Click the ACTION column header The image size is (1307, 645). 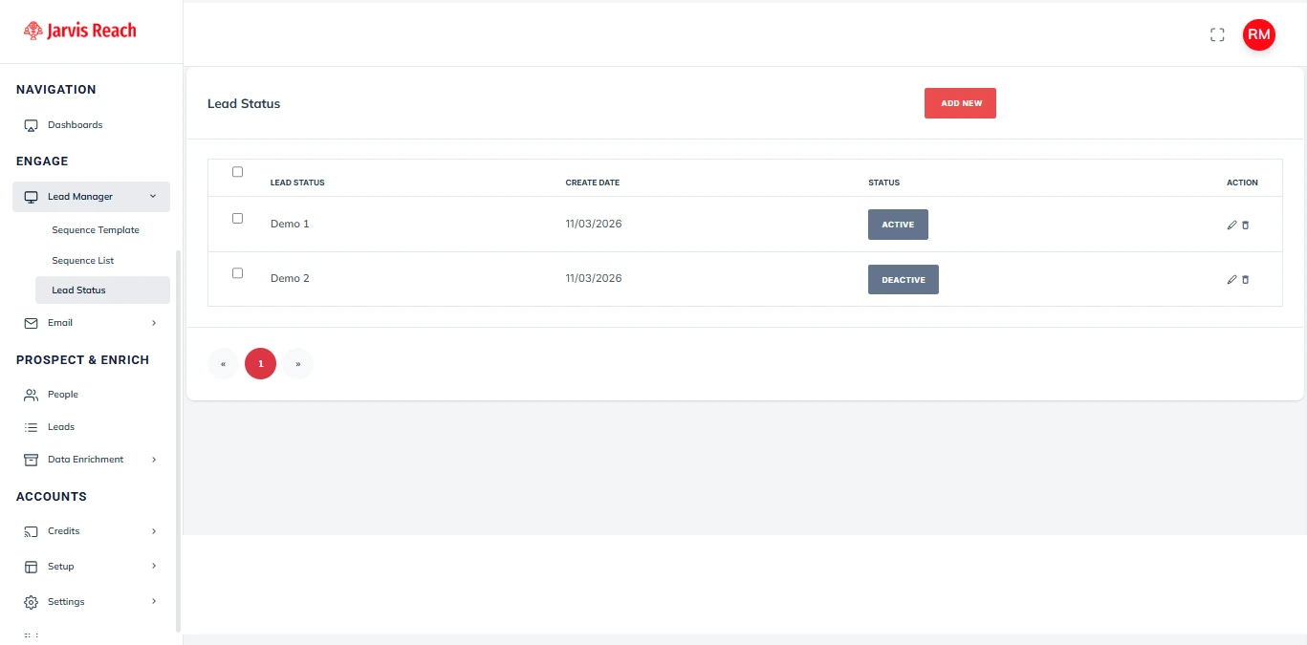tap(1242, 183)
